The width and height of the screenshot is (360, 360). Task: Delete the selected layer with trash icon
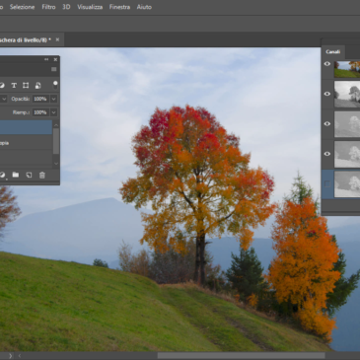pos(42,175)
